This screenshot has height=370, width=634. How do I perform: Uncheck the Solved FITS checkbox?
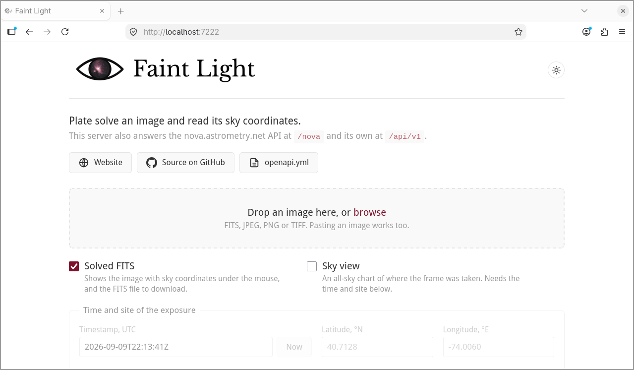pos(74,266)
